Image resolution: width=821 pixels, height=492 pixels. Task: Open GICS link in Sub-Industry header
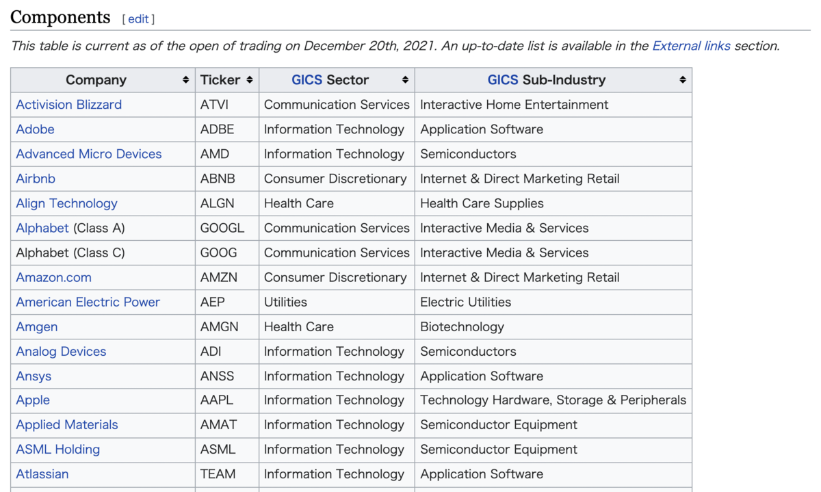503,80
